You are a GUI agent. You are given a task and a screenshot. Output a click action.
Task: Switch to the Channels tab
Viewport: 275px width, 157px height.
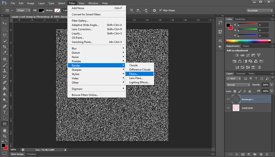tap(240, 73)
